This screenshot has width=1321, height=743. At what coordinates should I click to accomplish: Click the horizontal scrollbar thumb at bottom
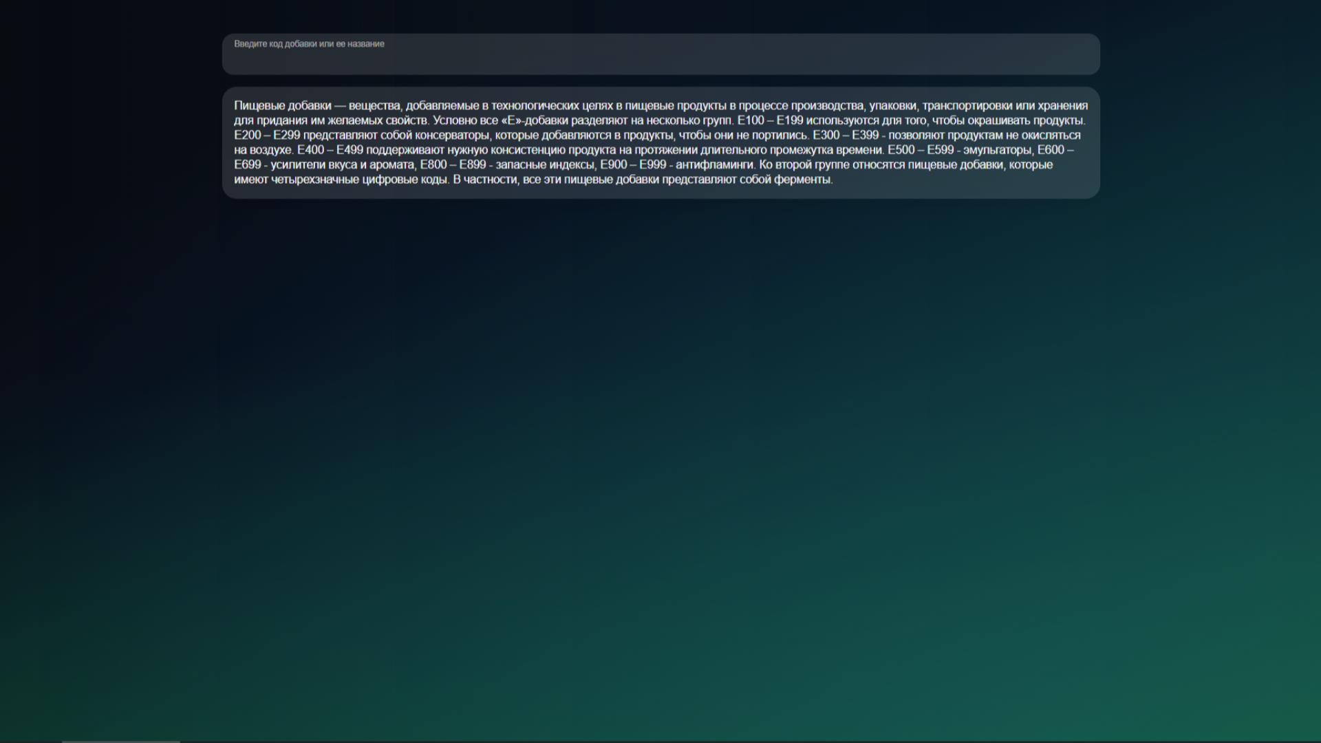(120, 741)
